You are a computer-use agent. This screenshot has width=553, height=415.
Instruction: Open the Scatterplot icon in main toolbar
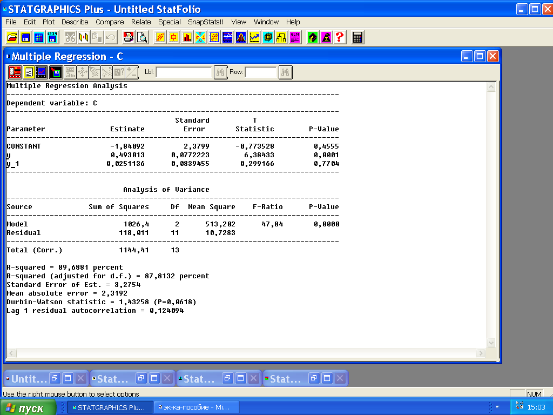click(x=160, y=37)
